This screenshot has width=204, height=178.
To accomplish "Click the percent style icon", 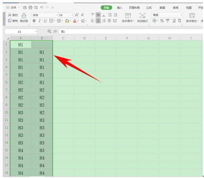I will (x=162, y=21).
